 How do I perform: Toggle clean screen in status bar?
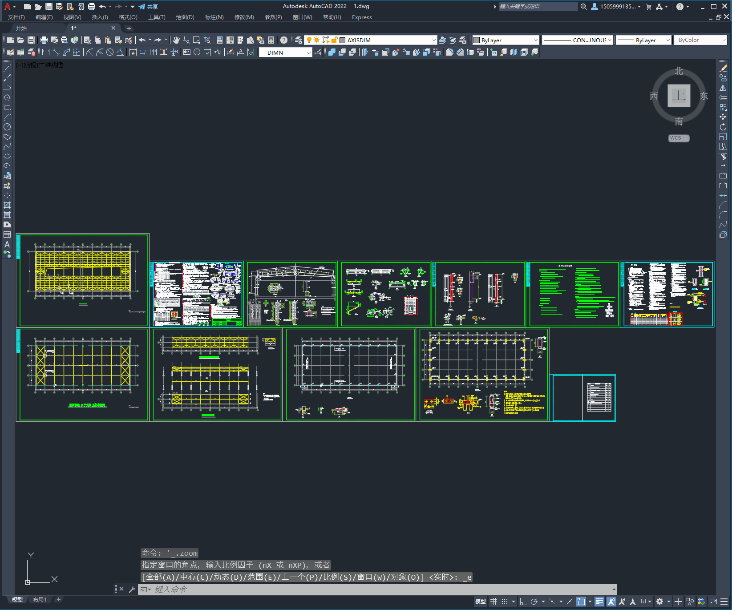(713, 602)
